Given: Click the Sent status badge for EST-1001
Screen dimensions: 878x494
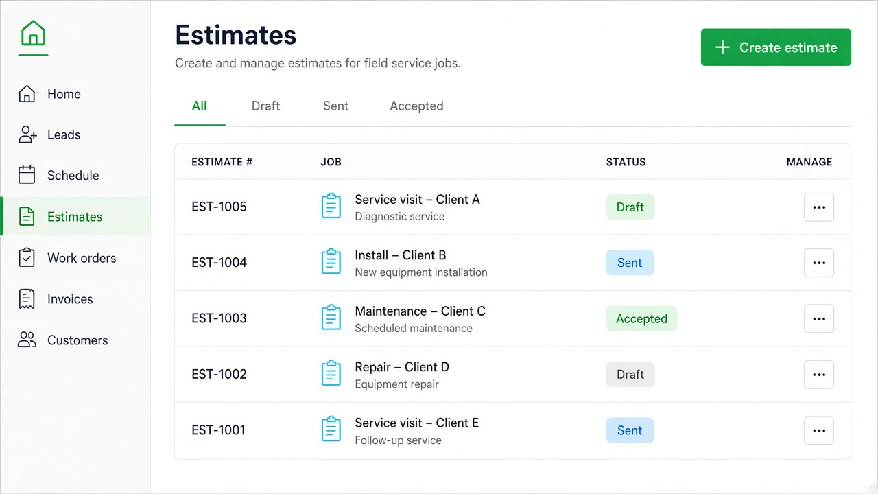Looking at the screenshot, I should point(630,431).
